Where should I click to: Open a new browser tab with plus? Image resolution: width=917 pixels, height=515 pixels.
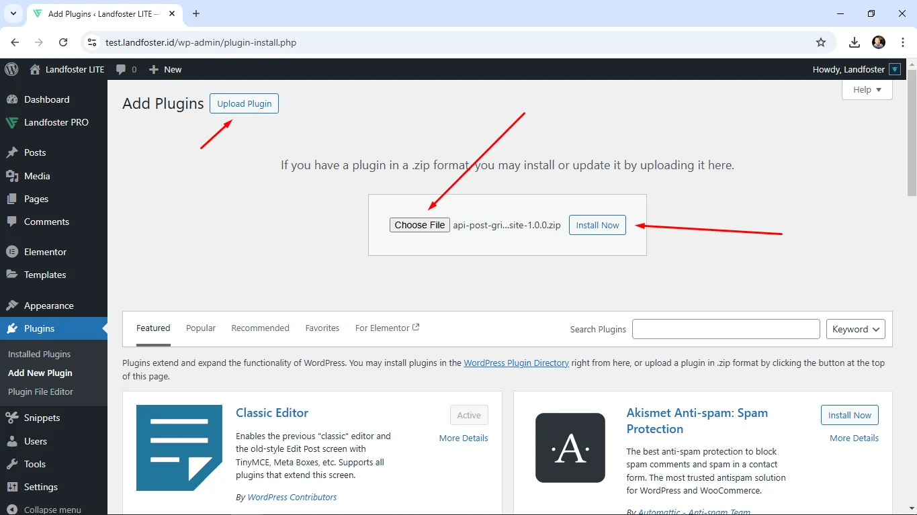tap(196, 13)
